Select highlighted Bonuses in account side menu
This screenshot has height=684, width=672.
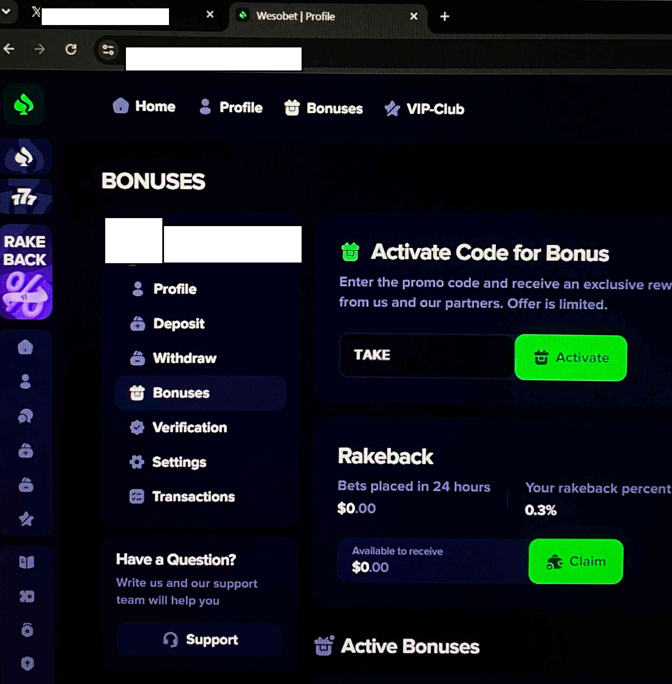click(x=200, y=393)
